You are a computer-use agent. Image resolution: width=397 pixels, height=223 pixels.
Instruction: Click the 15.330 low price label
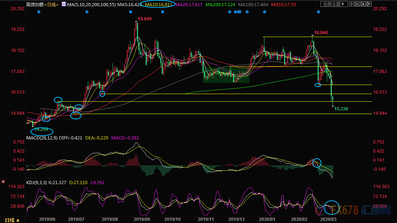point(342,109)
